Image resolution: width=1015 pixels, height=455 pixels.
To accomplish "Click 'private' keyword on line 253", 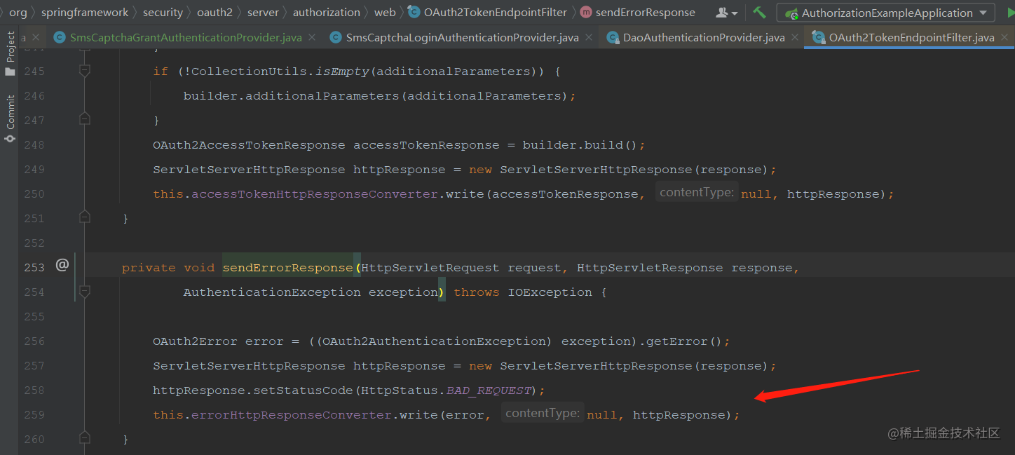I will click(x=149, y=268).
